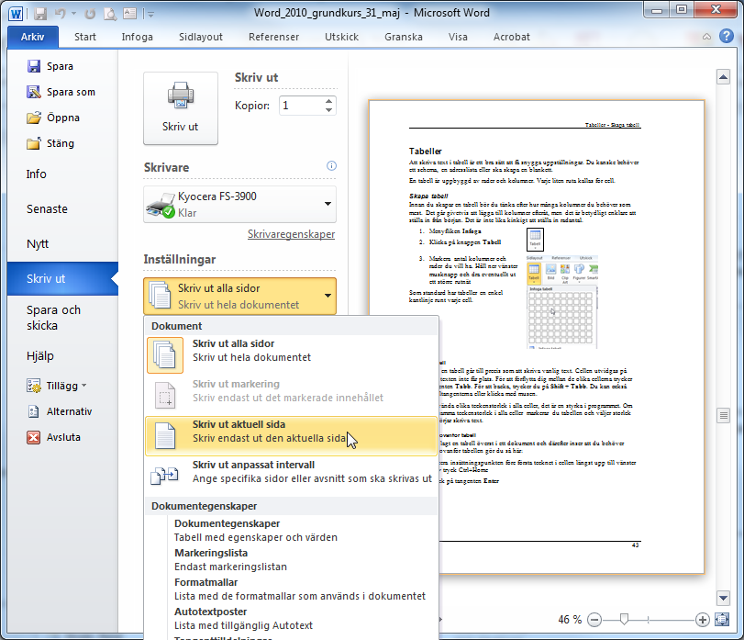This screenshot has height=640, width=744.
Task: Switch to the Acrobat tab
Action: 512,37
